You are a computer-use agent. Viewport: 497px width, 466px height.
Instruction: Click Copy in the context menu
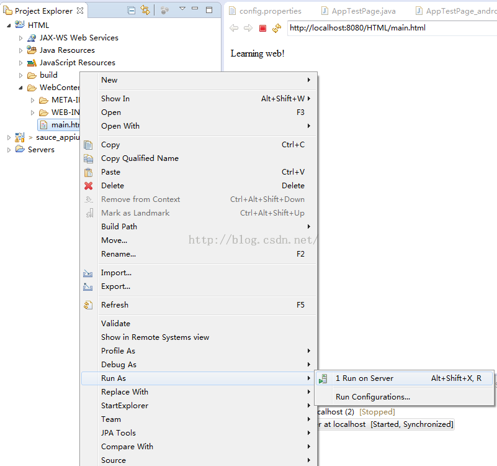click(110, 145)
